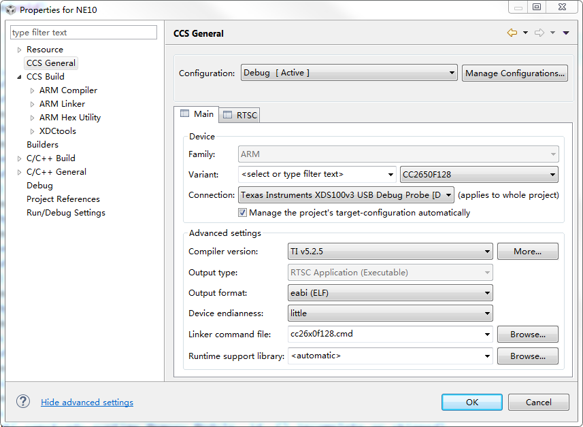Viewport: 583px width, 427px height.
Task: Expand the Resource tree node
Action: [19, 50]
